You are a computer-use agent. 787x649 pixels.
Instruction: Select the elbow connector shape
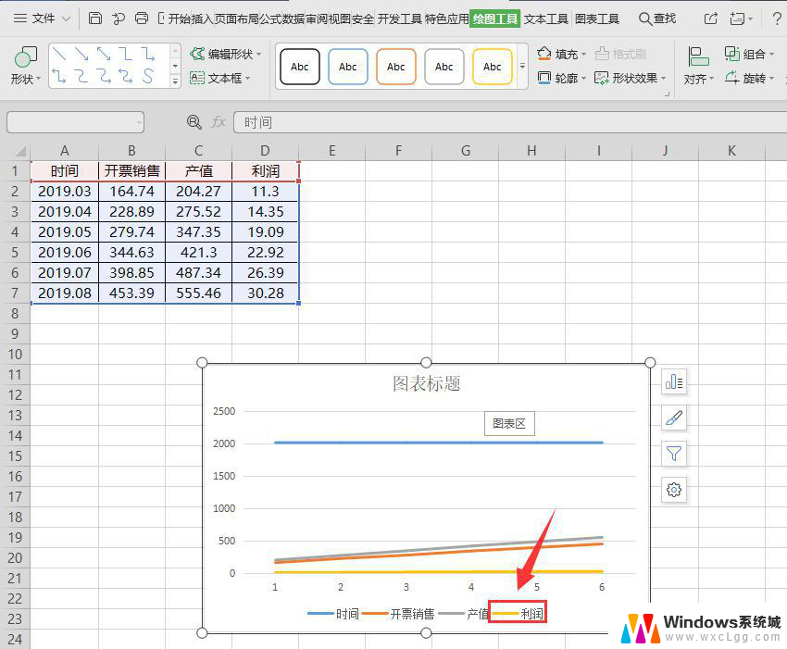pos(126,53)
